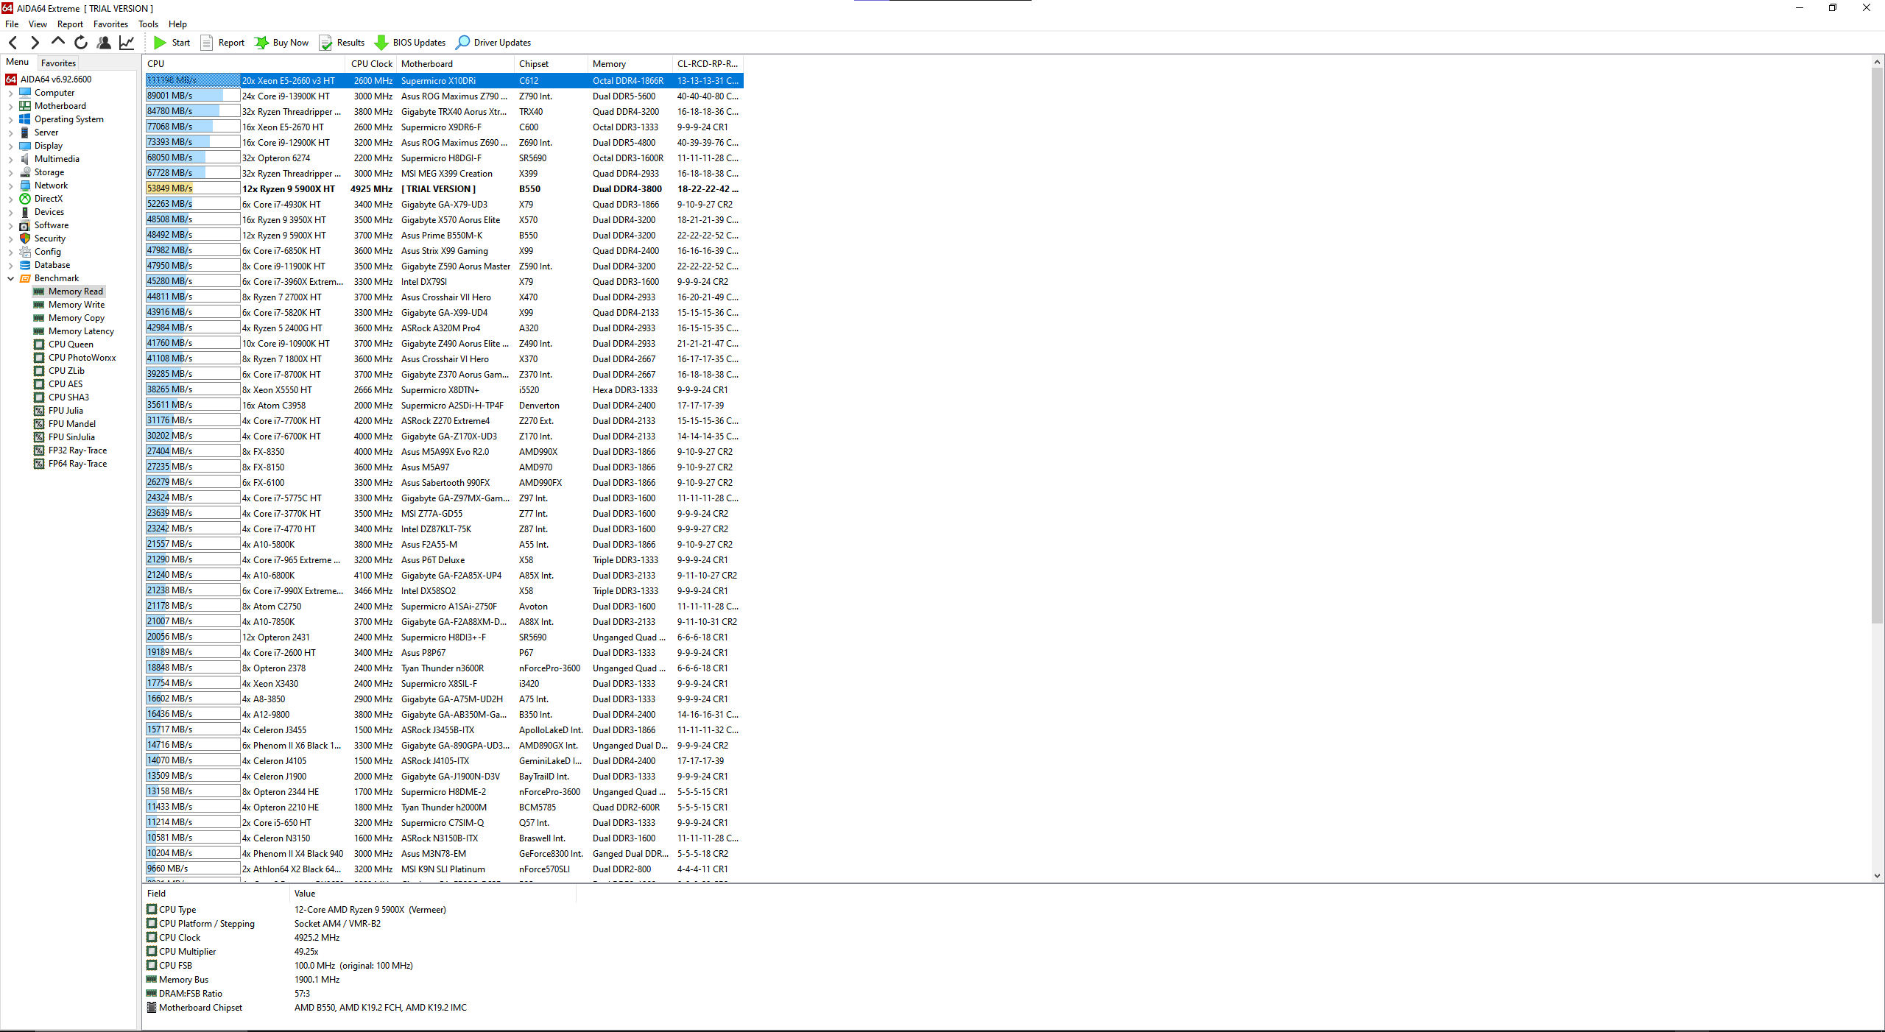Expand the Server tree node
This screenshot has height=1032, width=1885.
click(x=10, y=133)
